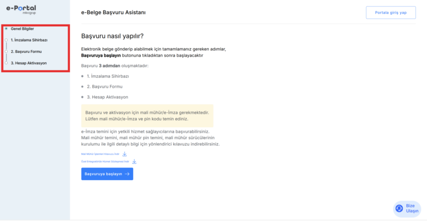Click the bulleted item 2. Başvuru Formu

pyautogui.click(x=105, y=86)
